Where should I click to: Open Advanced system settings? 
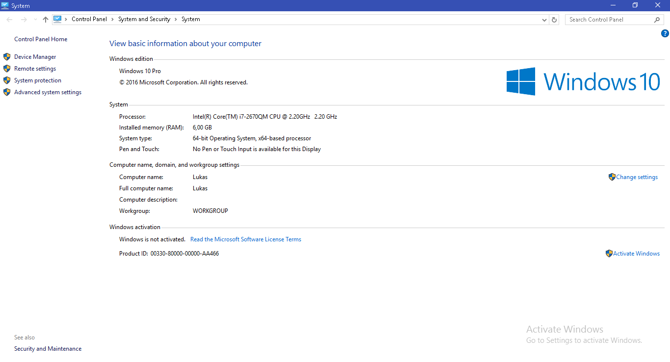coord(48,92)
